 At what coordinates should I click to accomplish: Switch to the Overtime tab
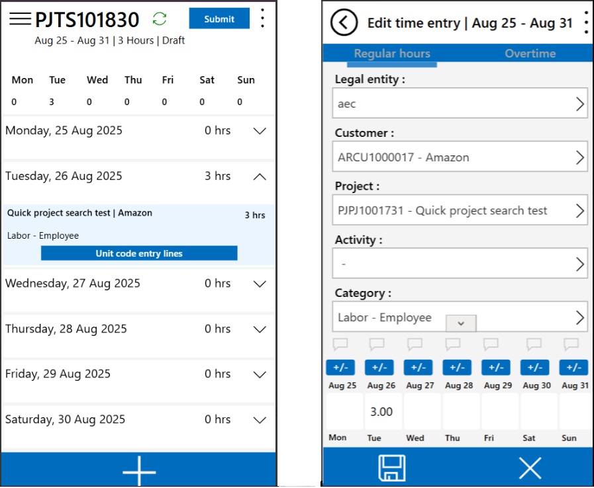pos(530,54)
